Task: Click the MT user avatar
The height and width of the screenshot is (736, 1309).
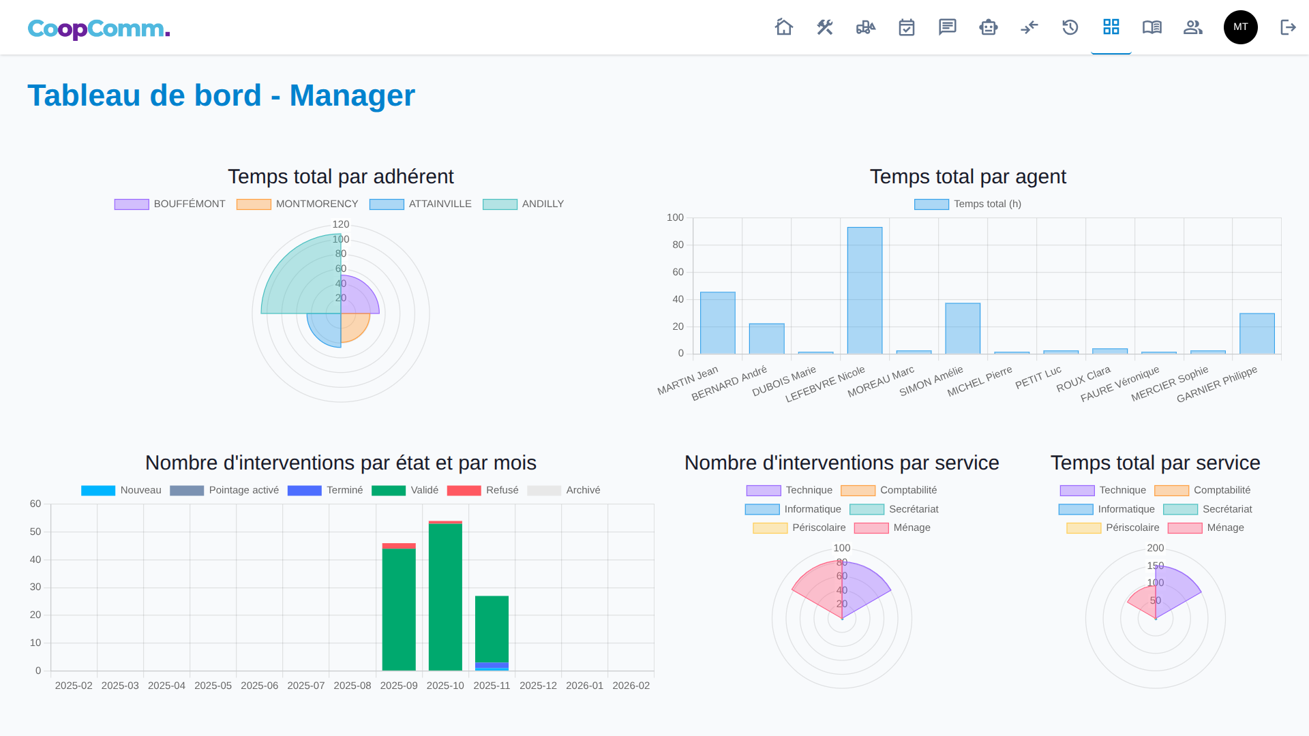Action: [x=1241, y=27]
